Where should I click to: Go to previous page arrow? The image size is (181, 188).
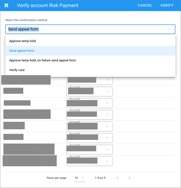pyautogui.click(x=117, y=178)
